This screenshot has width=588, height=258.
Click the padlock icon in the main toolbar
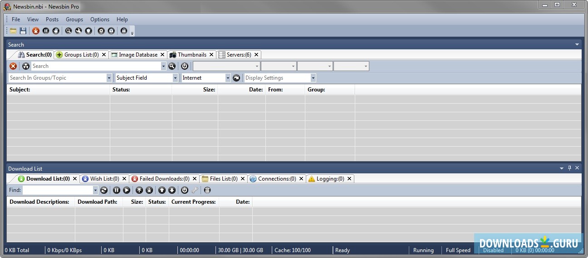[x=124, y=31]
